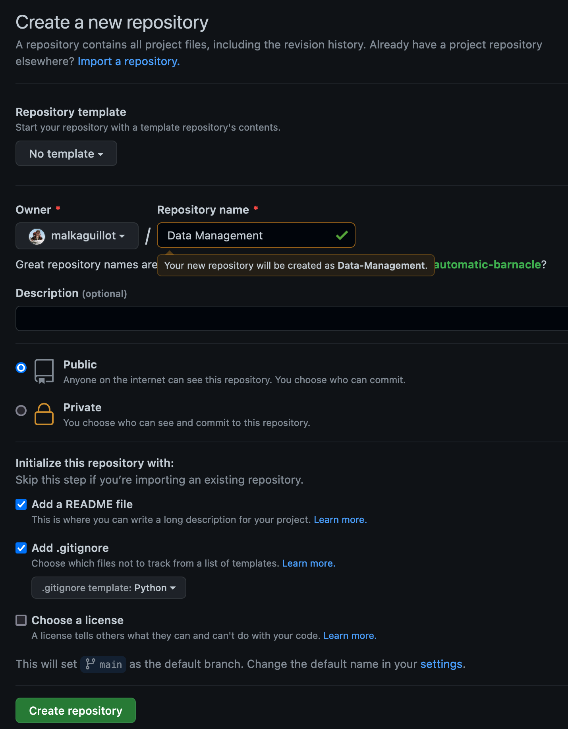The width and height of the screenshot is (568, 729).
Task: Disable the Add .gitignore checkbox
Action: click(21, 548)
